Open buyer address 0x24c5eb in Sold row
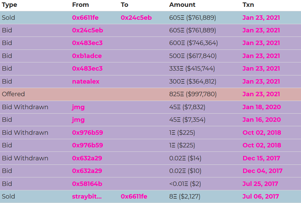301x203 pixels. pos(136,18)
